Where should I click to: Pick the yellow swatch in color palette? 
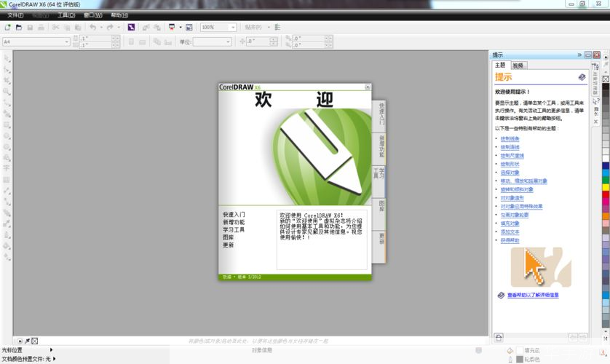coord(606,187)
